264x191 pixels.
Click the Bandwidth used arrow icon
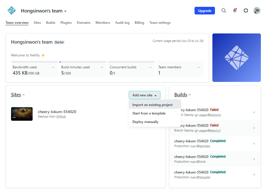click(53, 67)
